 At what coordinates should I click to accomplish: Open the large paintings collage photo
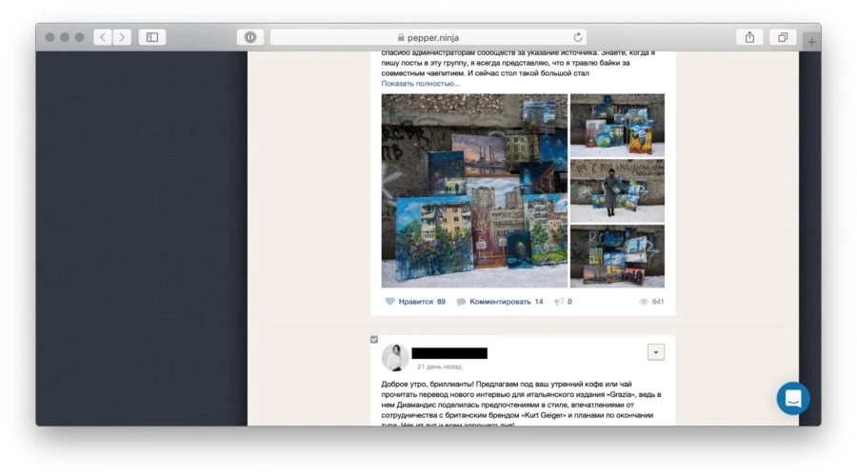coord(474,190)
